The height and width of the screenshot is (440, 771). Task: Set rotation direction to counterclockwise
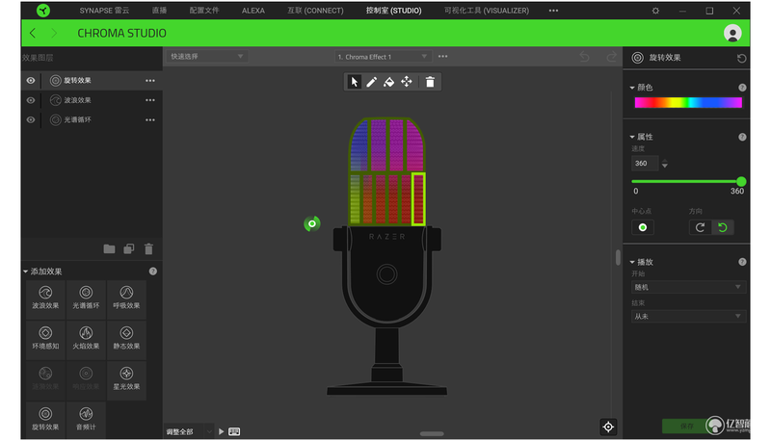722,227
